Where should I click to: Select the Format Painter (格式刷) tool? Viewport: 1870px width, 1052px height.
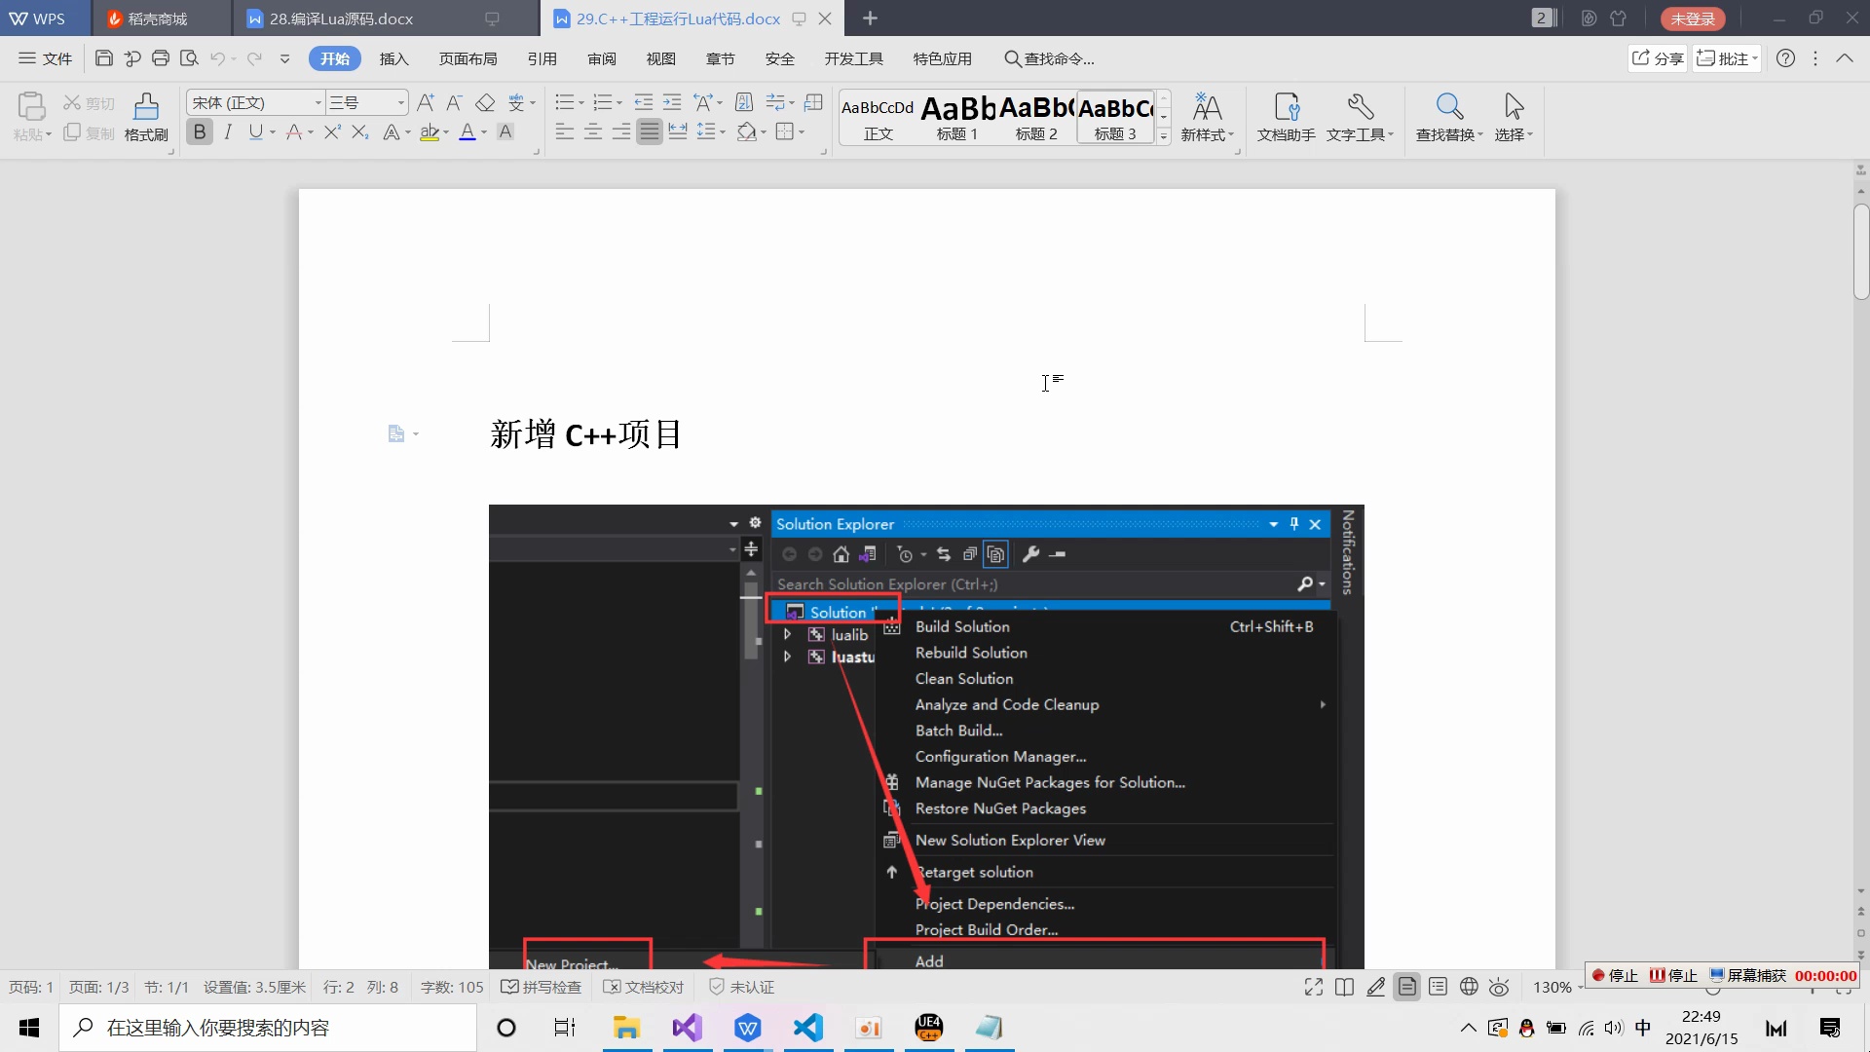coord(144,117)
